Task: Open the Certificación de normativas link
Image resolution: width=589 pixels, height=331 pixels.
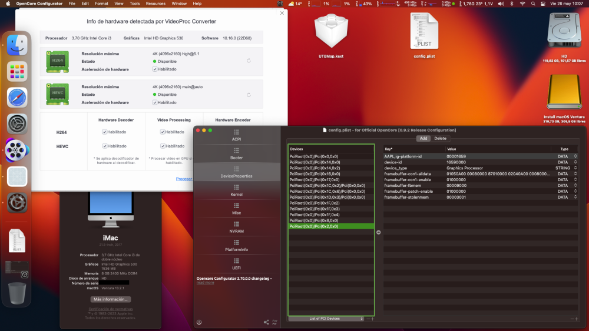Action: tap(111, 309)
